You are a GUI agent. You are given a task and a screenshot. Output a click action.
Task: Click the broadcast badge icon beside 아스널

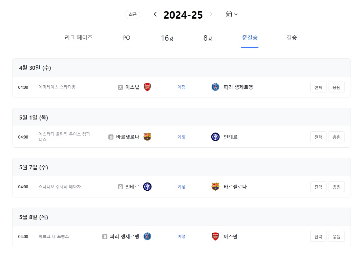pyautogui.click(x=120, y=87)
